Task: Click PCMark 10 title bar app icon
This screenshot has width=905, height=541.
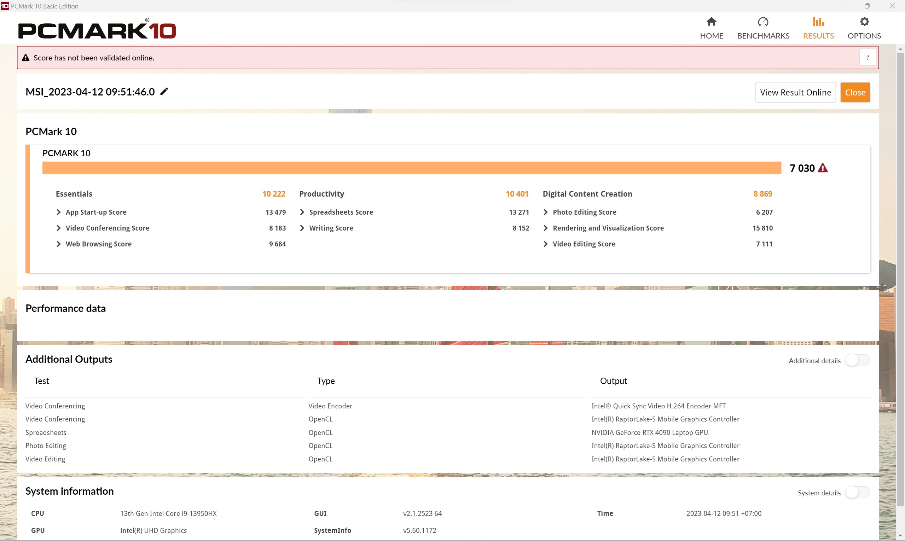Action: (5, 6)
